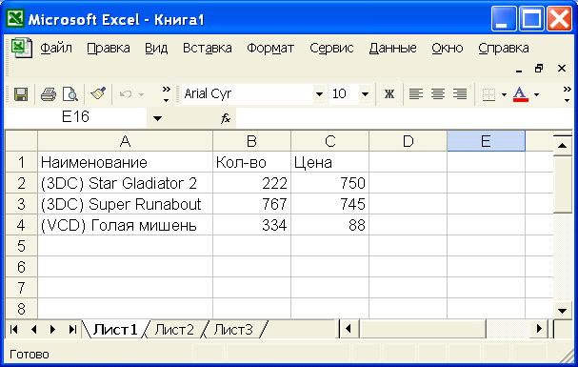Click the Excel icon in title bar

(x=15, y=18)
